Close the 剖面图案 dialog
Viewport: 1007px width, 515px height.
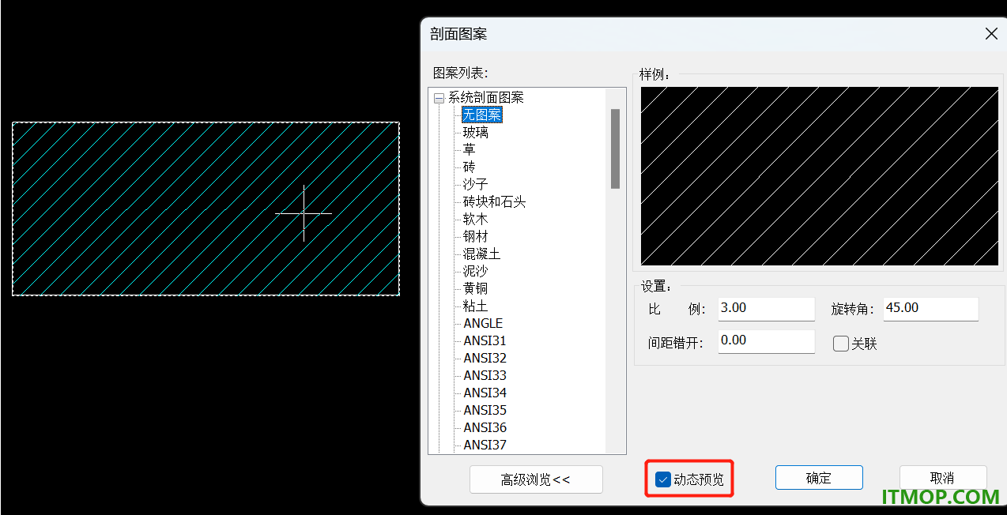(991, 34)
